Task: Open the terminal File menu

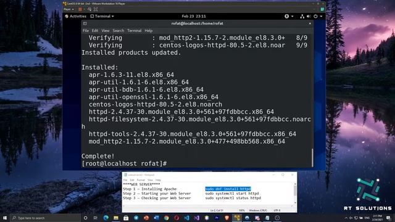Action: tap(86, 30)
